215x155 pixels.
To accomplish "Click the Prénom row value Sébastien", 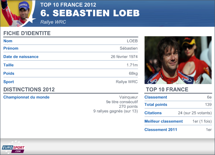I will click(129, 48).
